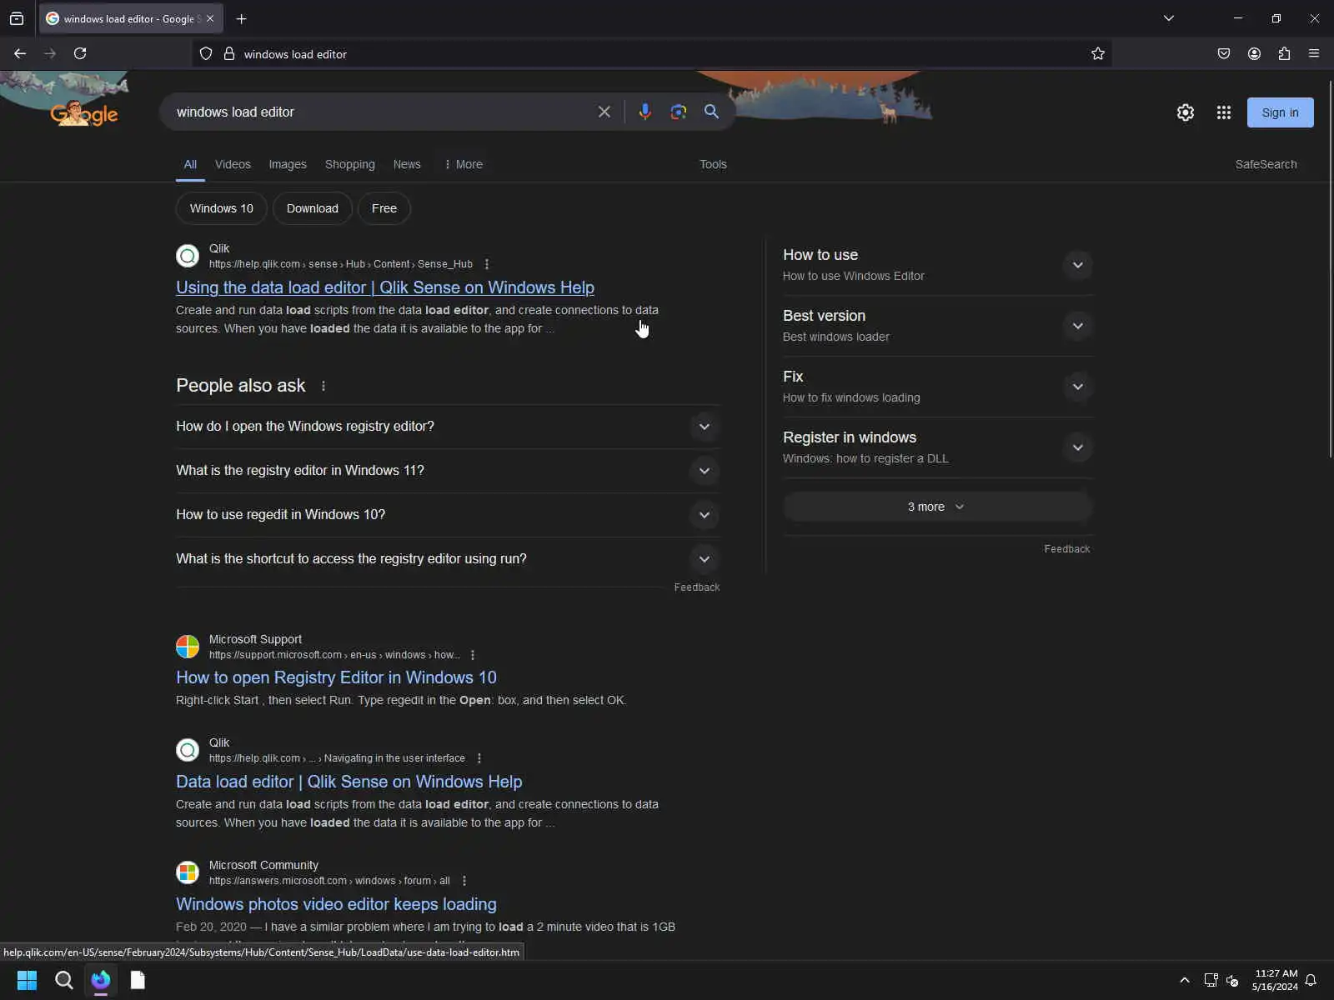Image resolution: width=1334 pixels, height=1000 pixels.
Task: Open tracking protection shield panel
Action: coord(206,54)
